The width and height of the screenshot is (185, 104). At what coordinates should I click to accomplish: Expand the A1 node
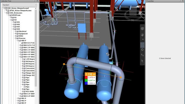pos(11,18)
